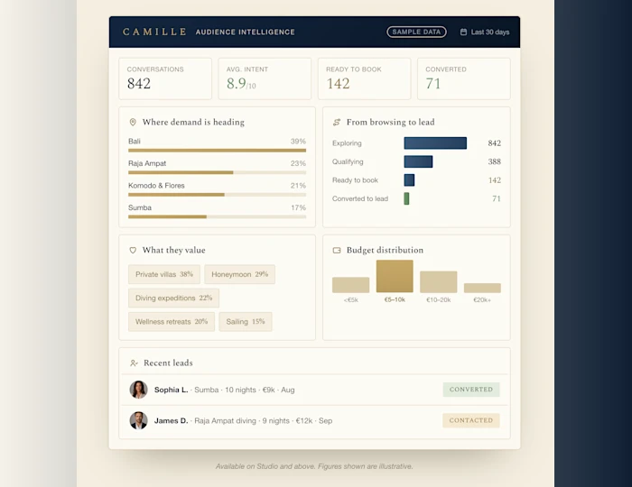
Task: Click the SAMPLE DATA badge
Action: coord(416,32)
